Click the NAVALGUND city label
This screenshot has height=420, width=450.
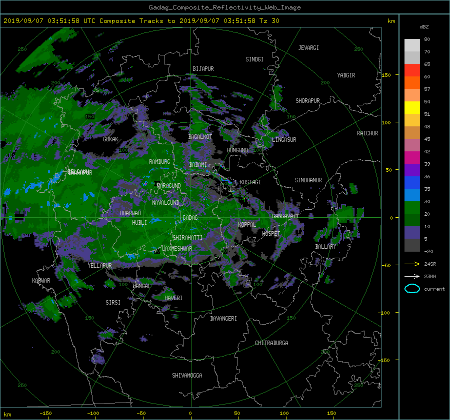(x=165, y=203)
